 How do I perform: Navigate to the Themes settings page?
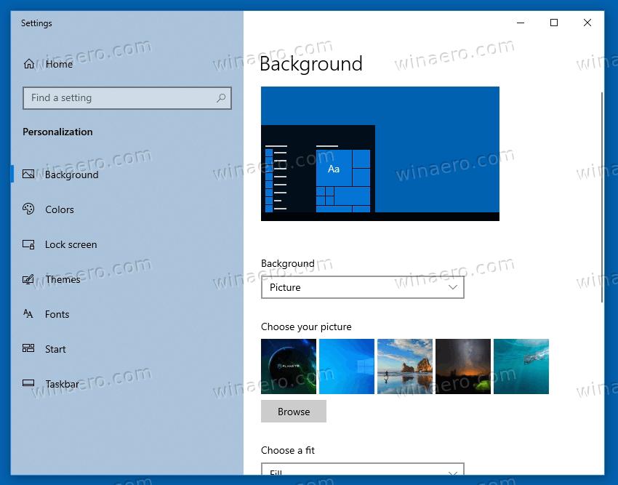[x=63, y=279]
